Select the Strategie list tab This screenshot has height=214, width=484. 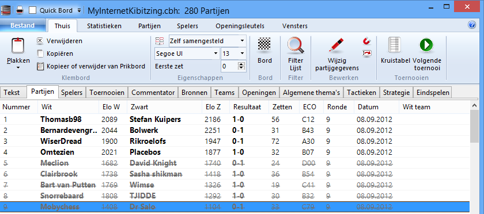(396, 93)
